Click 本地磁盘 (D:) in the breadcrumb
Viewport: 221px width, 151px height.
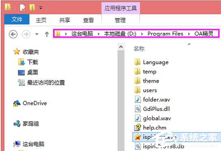[x=120, y=34]
